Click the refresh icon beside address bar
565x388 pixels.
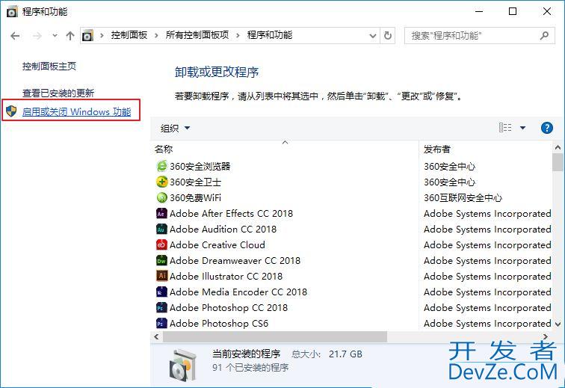point(388,35)
